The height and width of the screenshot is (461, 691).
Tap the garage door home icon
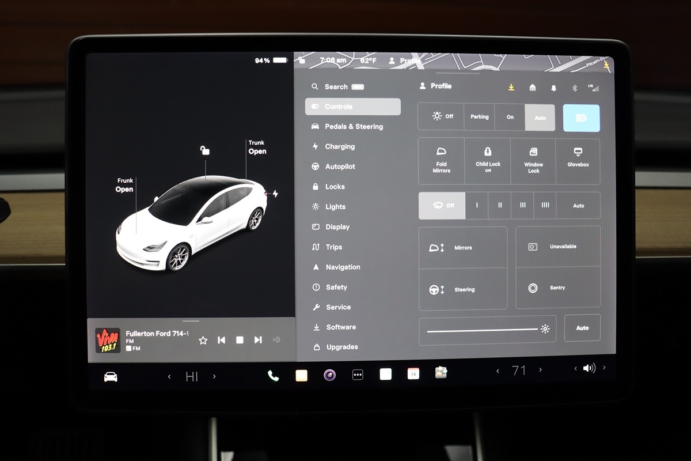coord(533,88)
